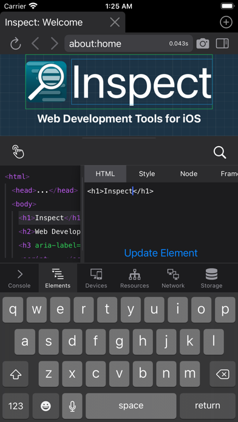Screen dimensions: 238x422
Task: Tap the microphone dictation key
Action: [72, 406]
